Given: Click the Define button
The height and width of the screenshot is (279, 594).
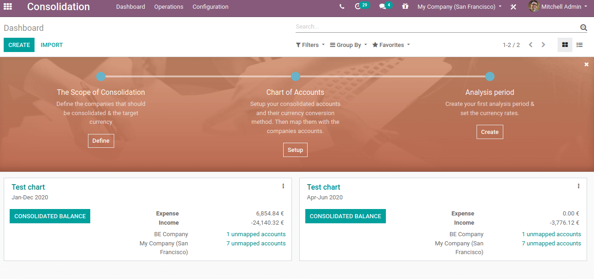Looking at the screenshot, I should coord(101,141).
